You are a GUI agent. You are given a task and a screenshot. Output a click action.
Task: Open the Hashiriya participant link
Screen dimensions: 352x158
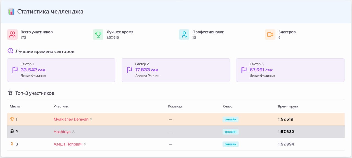coord(62,132)
